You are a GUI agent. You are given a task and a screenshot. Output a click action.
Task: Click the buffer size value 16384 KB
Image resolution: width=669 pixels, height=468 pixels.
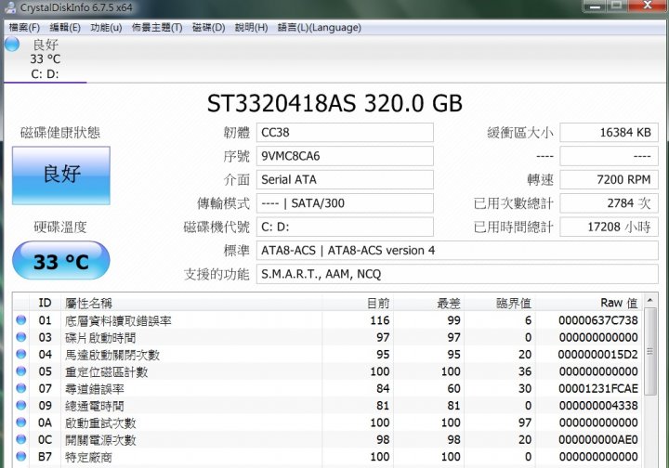click(x=609, y=133)
